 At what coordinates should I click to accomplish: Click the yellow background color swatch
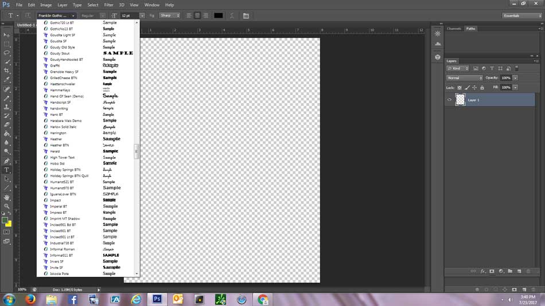pyautogui.click(x=9, y=225)
